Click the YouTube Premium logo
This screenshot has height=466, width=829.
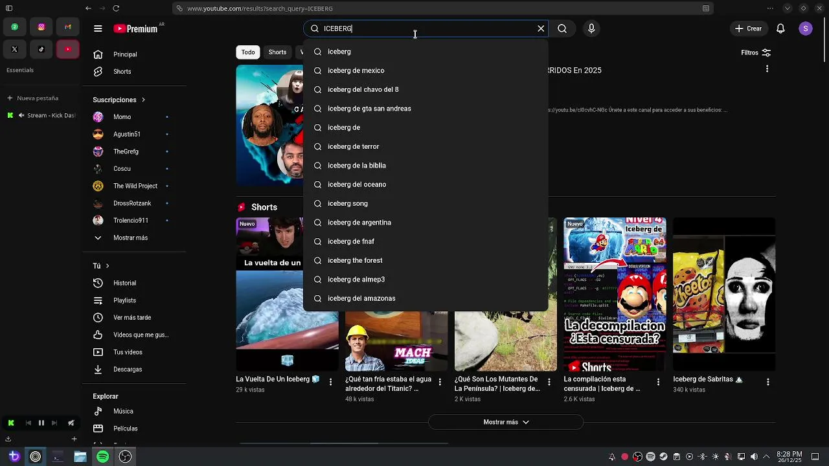click(x=136, y=28)
